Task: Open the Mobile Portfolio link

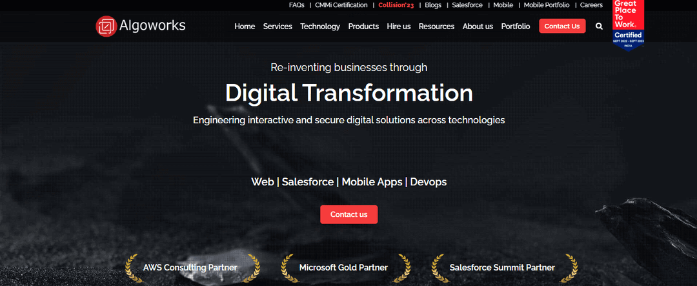Action: [547, 5]
